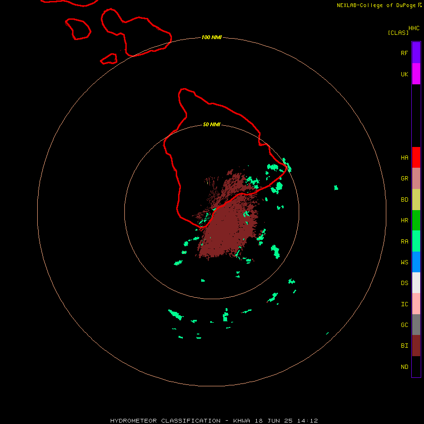This screenshot has height=424, width=424.
Task: Select the BI dark red legend swatch
Action: (416, 346)
